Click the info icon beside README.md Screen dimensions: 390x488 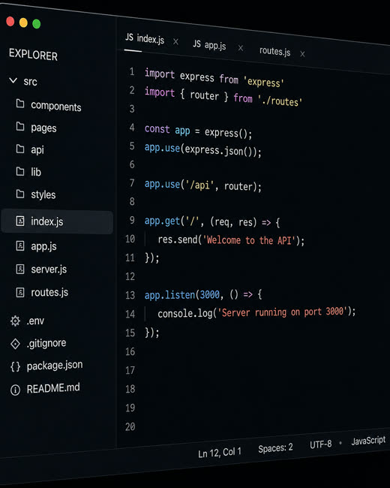(x=15, y=390)
